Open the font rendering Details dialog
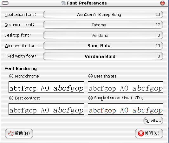The image size is (169, 143). [153, 121]
